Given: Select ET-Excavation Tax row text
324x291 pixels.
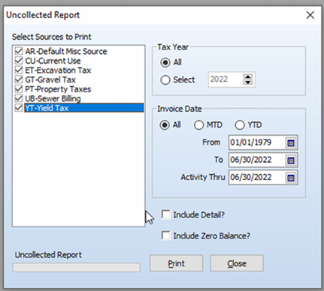Looking at the screenshot, I should coord(58,70).
